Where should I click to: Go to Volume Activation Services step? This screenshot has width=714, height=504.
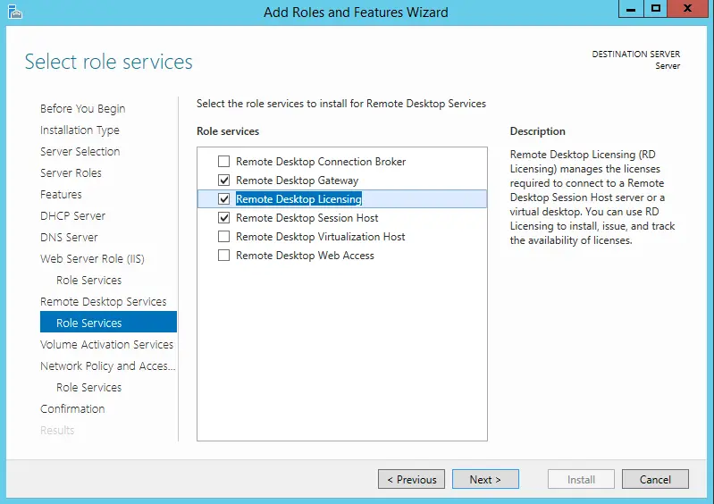click(x=106, y=345)
